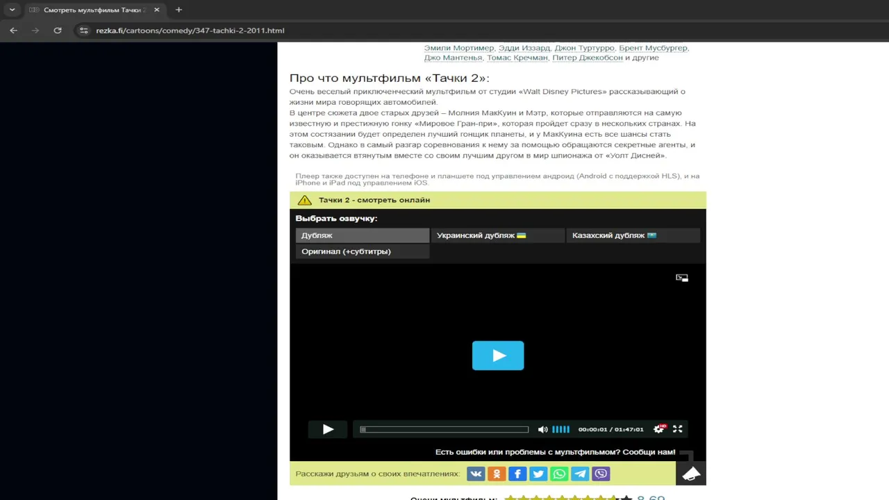
Task: Reload the page
Action: [x=58, y=31]
